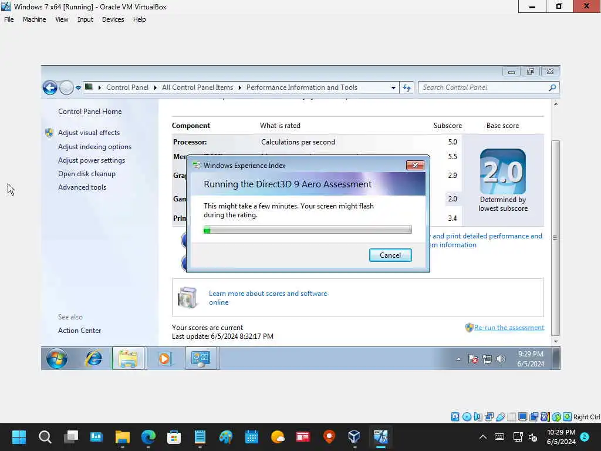Open the VirtualBox View menu
The height and width of the screenshot is (451, 601).
pyautogui.click(x=62, y=19)
